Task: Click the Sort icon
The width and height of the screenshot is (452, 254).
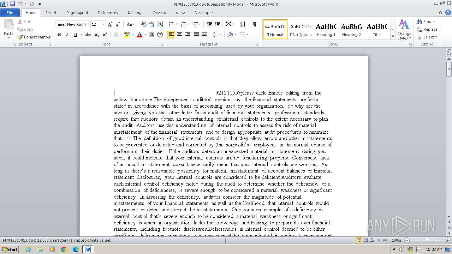Action: click(x=243, y=24)
